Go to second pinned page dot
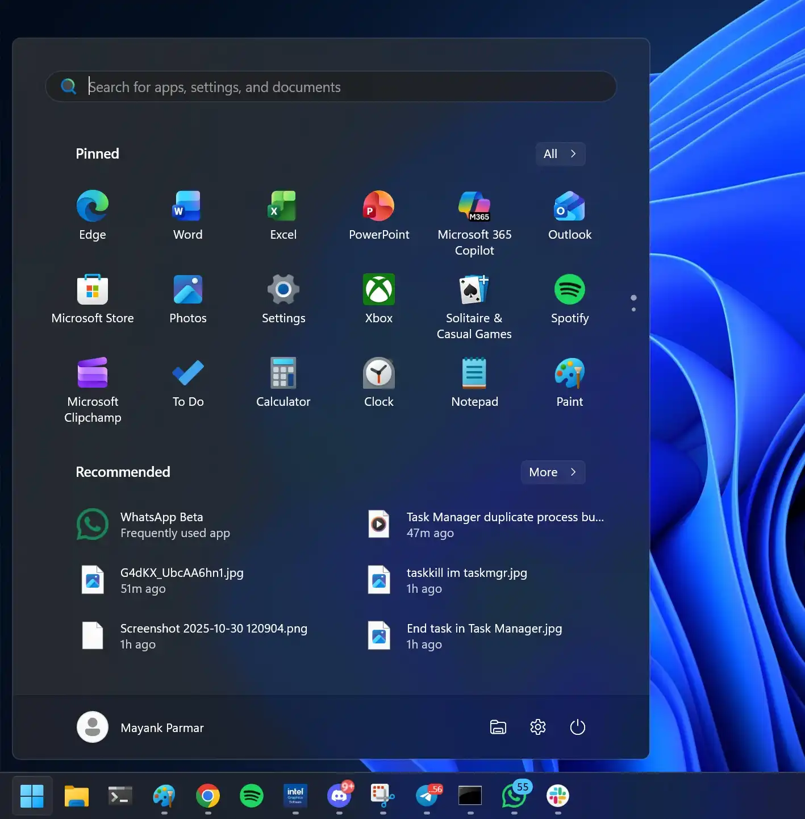Screen dimensions: 805x819 click(x=633, y=309)
